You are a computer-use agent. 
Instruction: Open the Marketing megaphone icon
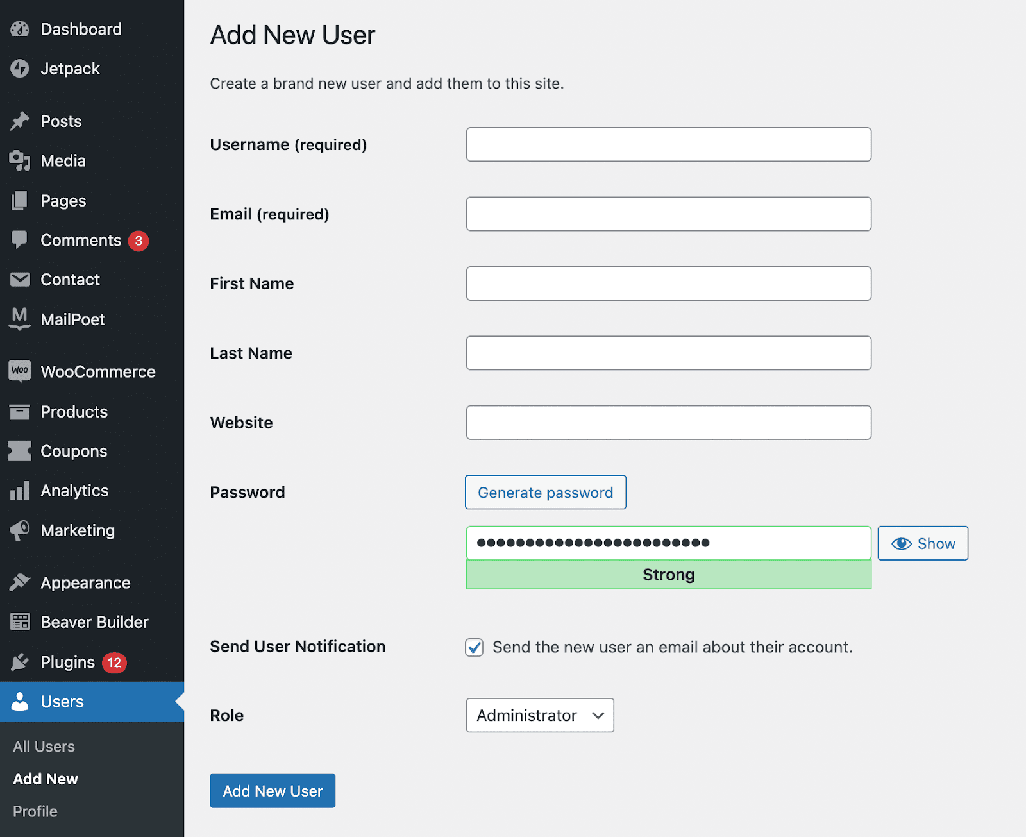[x=20, y=530]
